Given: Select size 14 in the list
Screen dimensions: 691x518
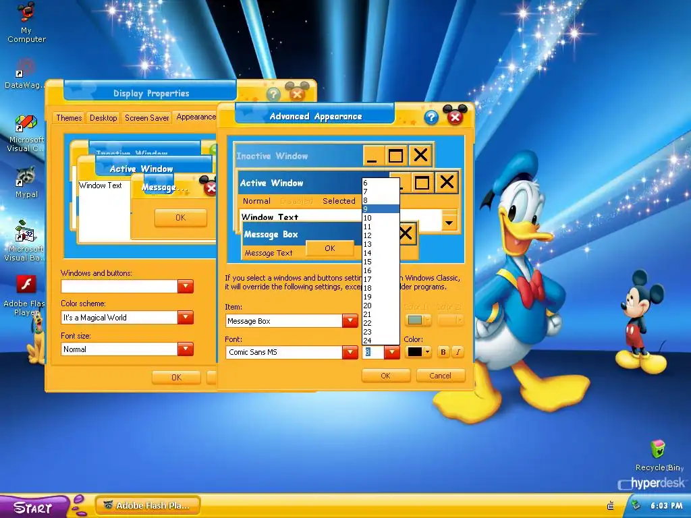Looking at the screenshot, I should [x=381, y=253].
